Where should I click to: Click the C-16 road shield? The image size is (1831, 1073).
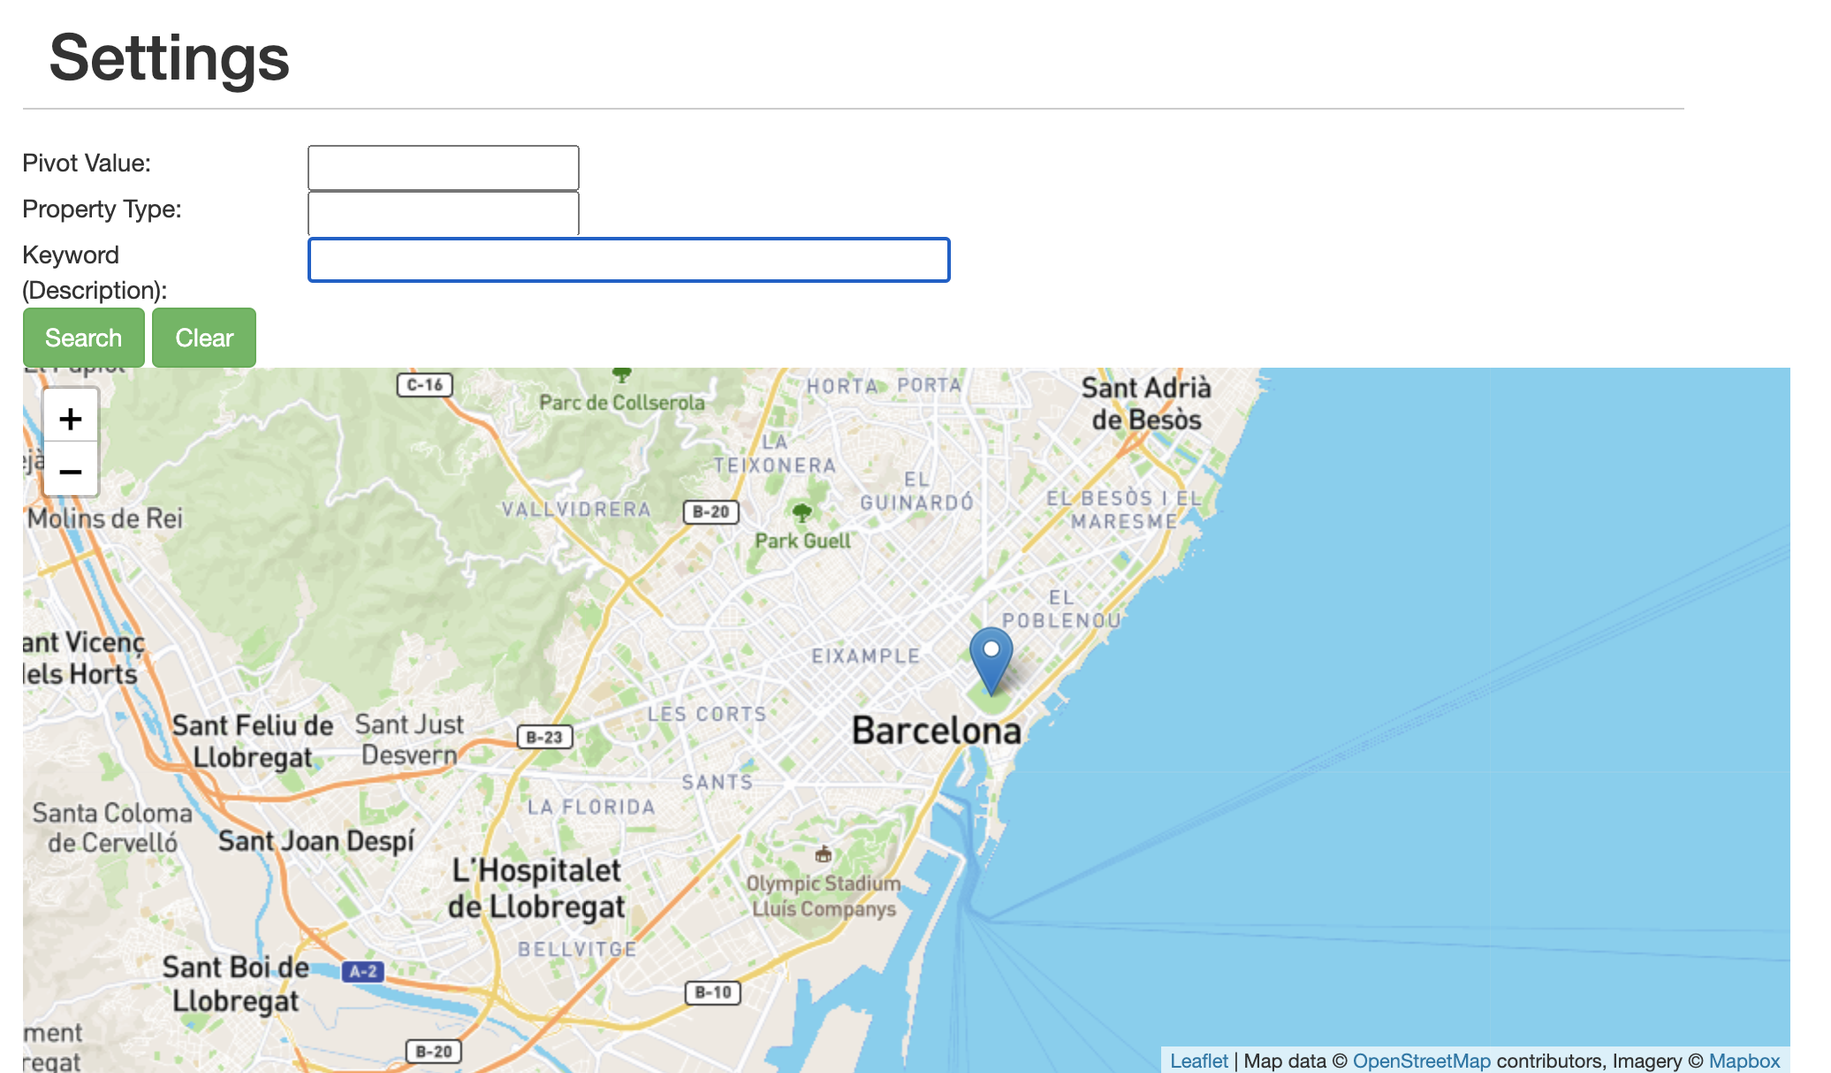point(425,385)
